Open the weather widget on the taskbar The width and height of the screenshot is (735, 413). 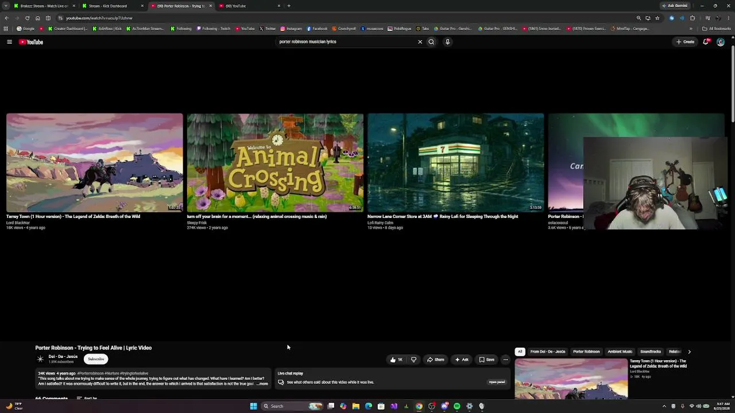pos(14,406)
